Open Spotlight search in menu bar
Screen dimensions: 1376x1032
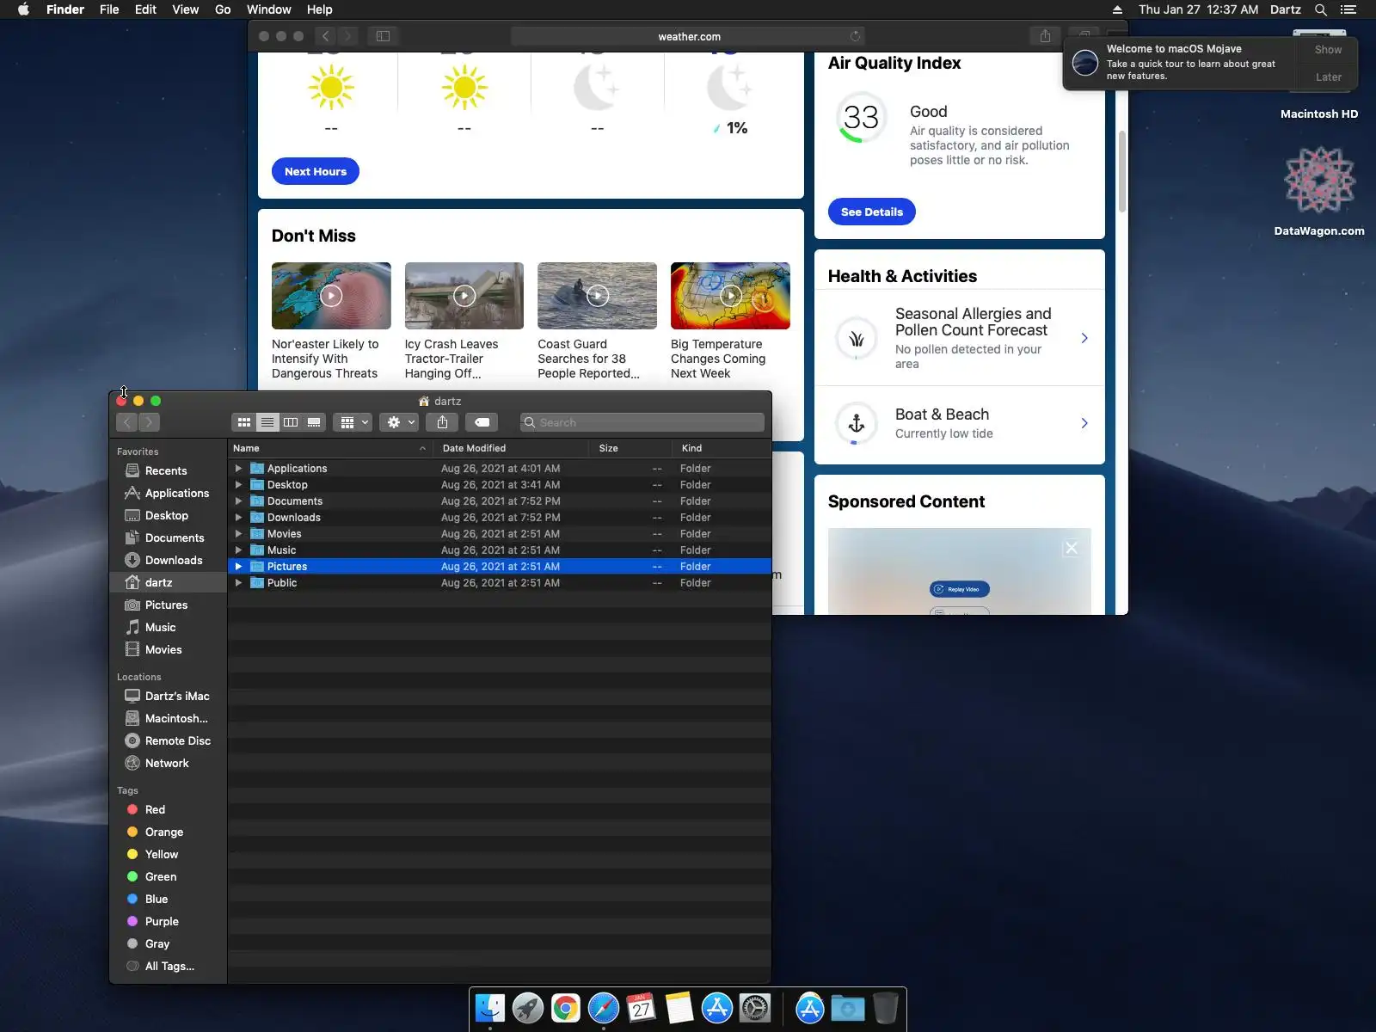1321,9
